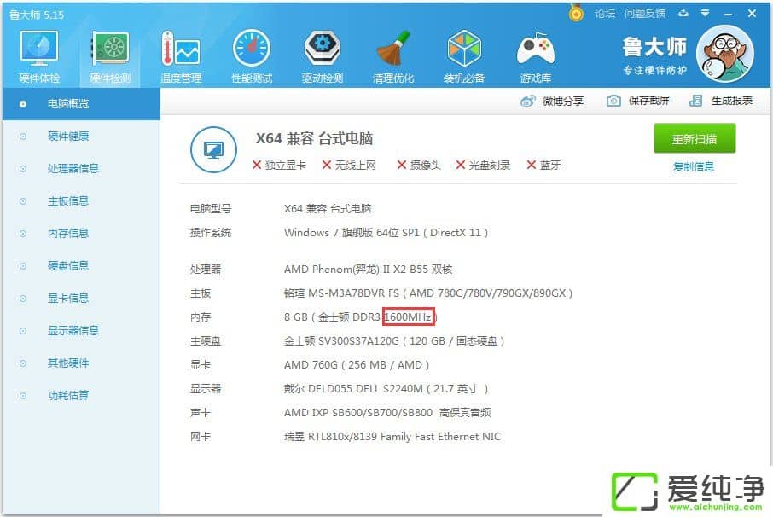Click the Master Lu avatar picture
This screenshot has width=773, height=517.
724,52
